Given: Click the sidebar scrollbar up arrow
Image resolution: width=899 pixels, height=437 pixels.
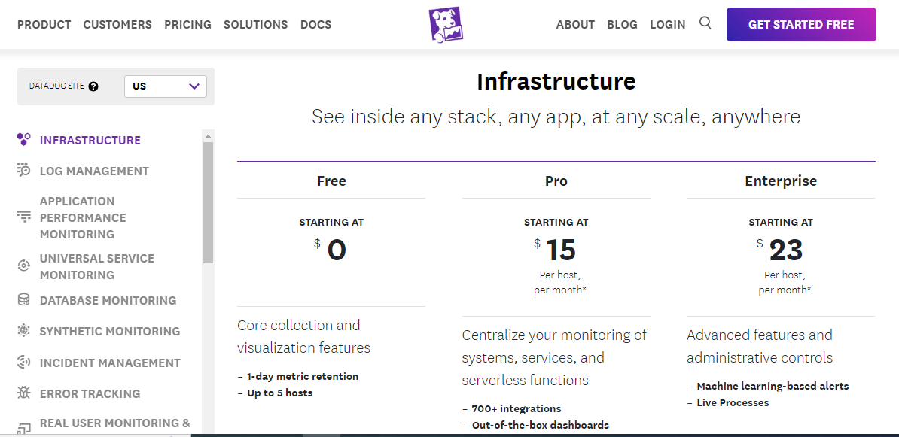Looking at the screenshot, I should (208, 136).
